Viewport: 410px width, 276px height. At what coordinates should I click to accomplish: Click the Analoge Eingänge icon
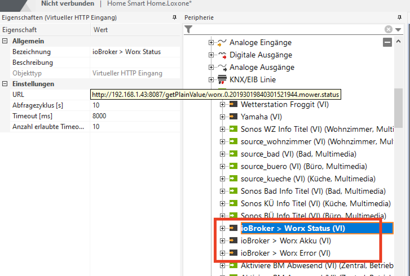(222, 43)
